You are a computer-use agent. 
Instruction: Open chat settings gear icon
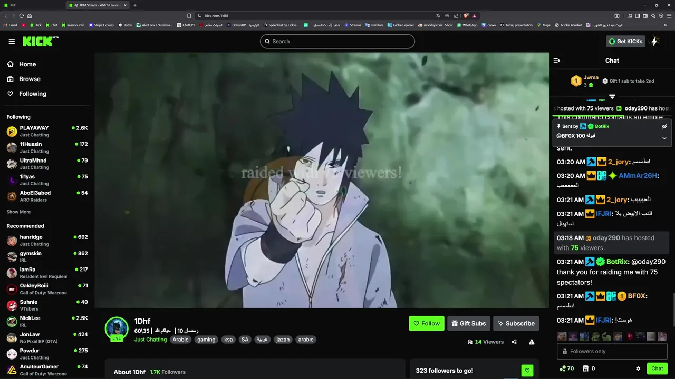click(638, 368)
